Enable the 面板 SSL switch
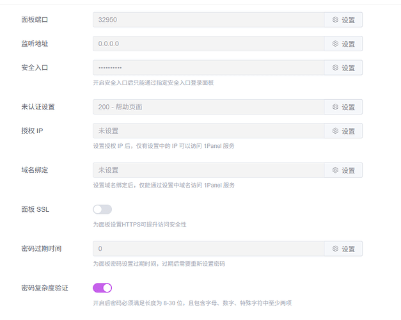Screen dimensions: 401x320 (102, 209)
